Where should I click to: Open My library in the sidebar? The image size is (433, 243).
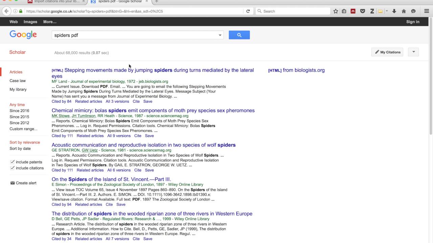click(18, 89)
